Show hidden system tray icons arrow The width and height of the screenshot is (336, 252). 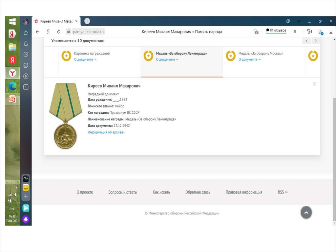click(16, 188)
